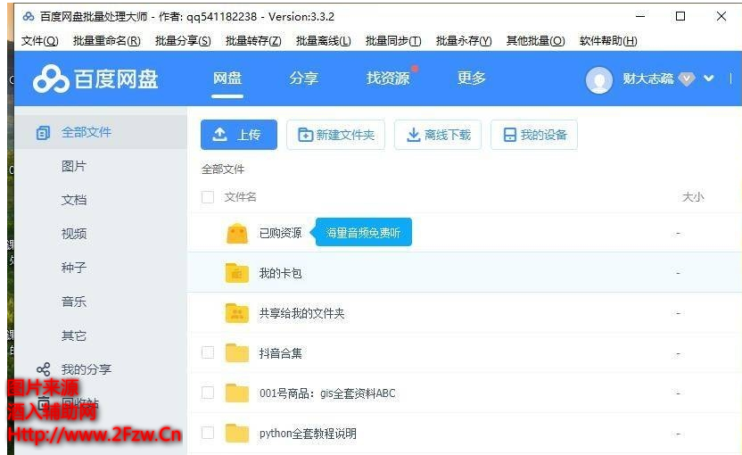Switch to the 网盘 tab
Viewport: 742px width, 455px height.
[227, 79]
